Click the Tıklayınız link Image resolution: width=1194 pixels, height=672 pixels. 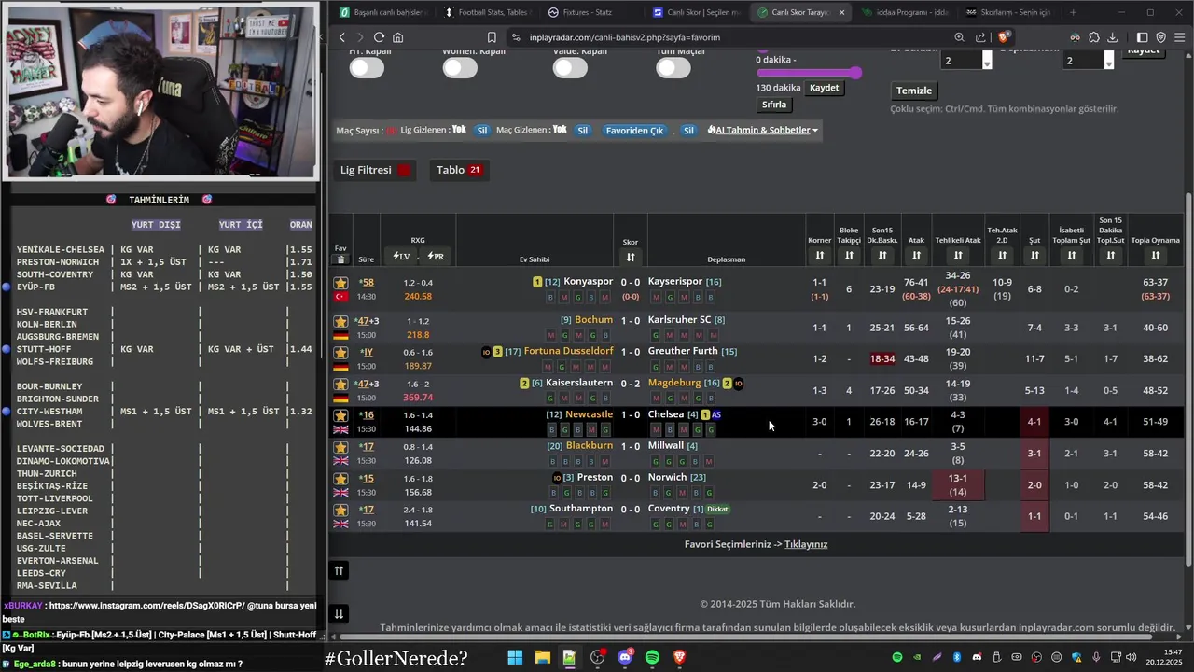coord(806,544)
